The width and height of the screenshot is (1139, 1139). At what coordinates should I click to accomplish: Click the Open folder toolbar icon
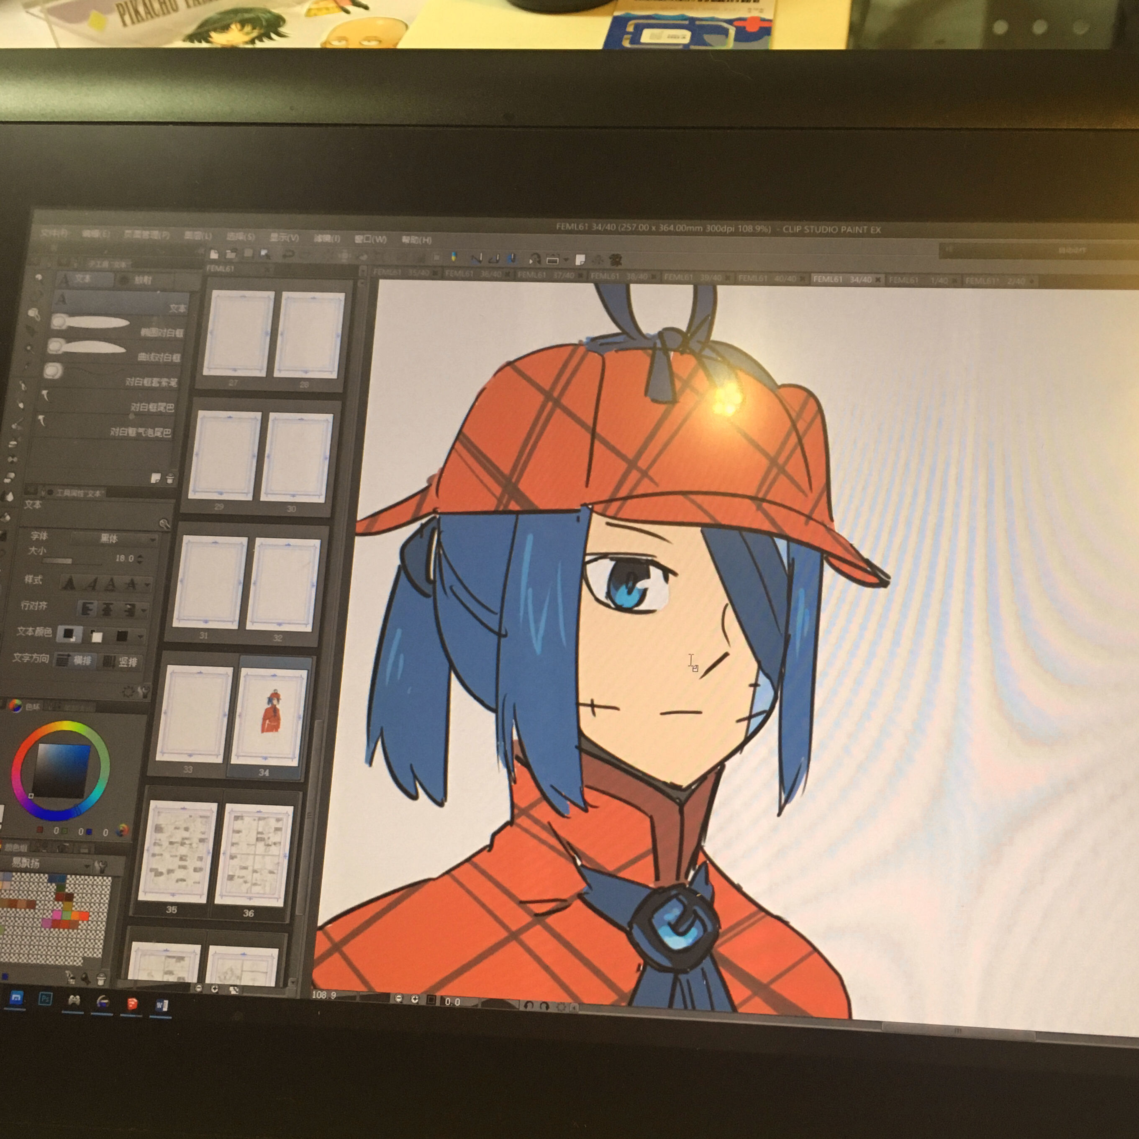(x=231, y=254)
